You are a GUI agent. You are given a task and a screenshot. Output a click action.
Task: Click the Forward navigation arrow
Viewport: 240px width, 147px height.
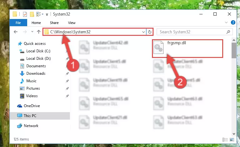25,32
